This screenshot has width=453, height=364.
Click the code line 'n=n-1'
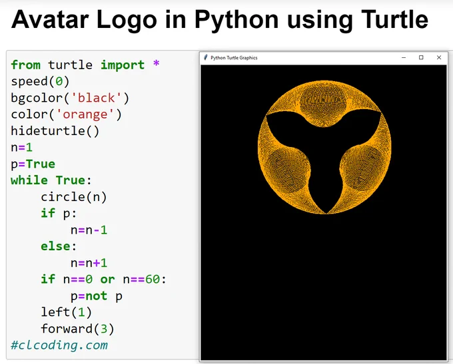(x=89, y=230)
